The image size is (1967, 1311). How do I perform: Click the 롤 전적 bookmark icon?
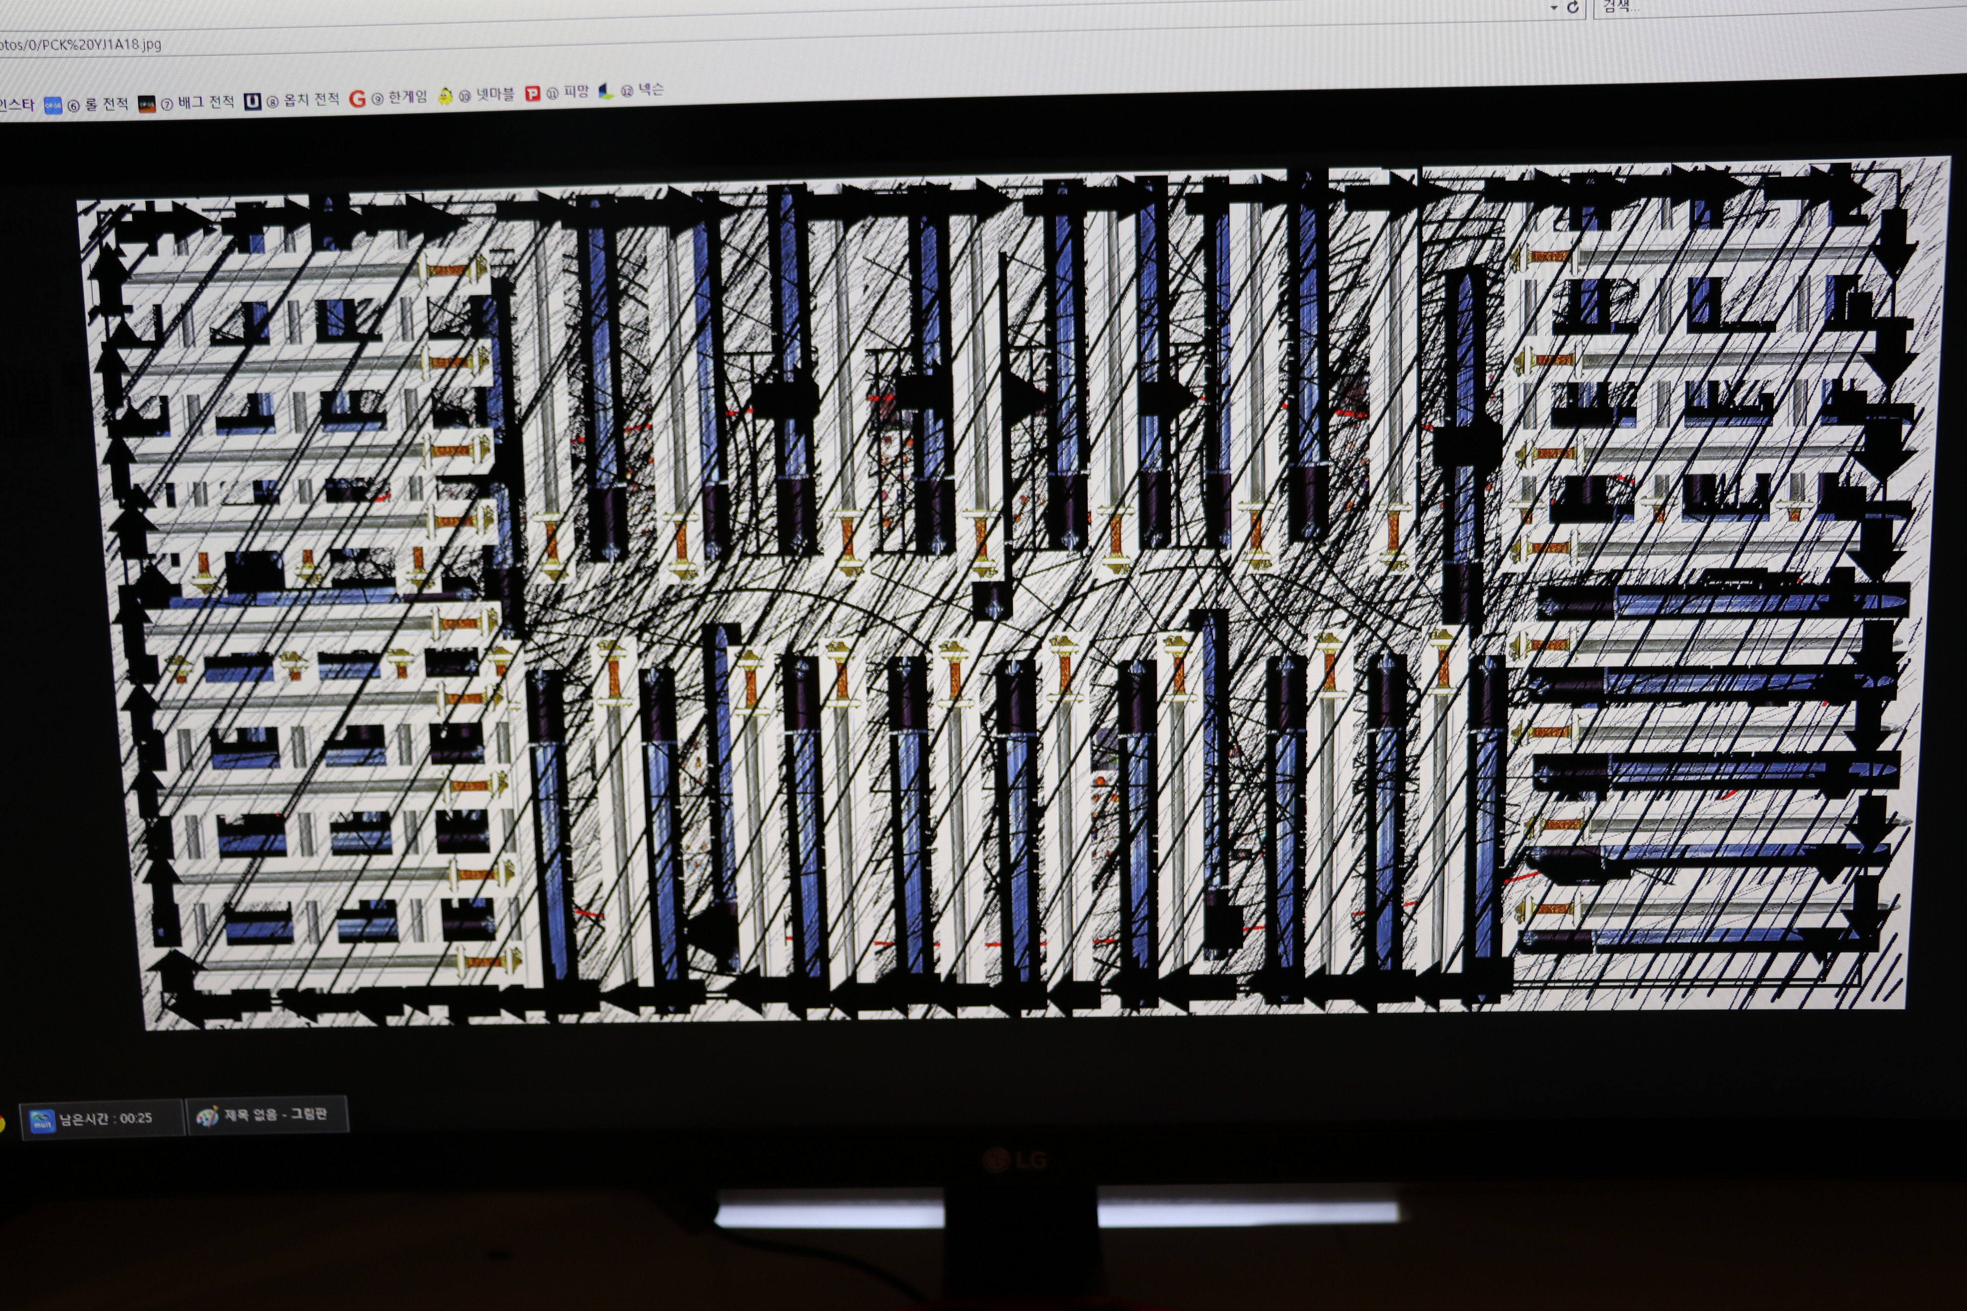coord(53,105)
